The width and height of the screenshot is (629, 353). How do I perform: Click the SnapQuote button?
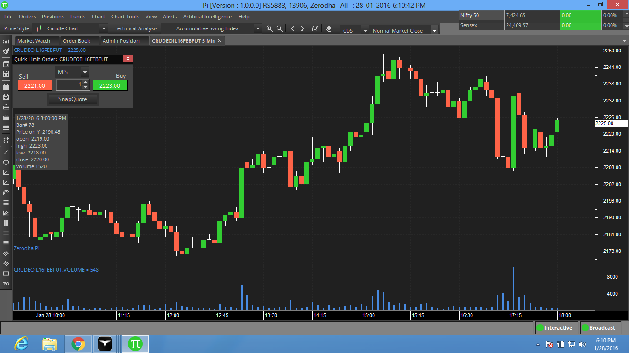click(73, 99)
